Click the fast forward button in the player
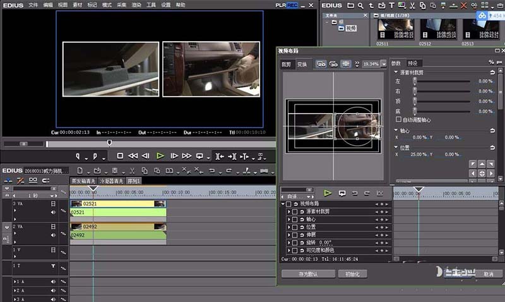This screenshot has width=505, height=302. pos(187,155)
